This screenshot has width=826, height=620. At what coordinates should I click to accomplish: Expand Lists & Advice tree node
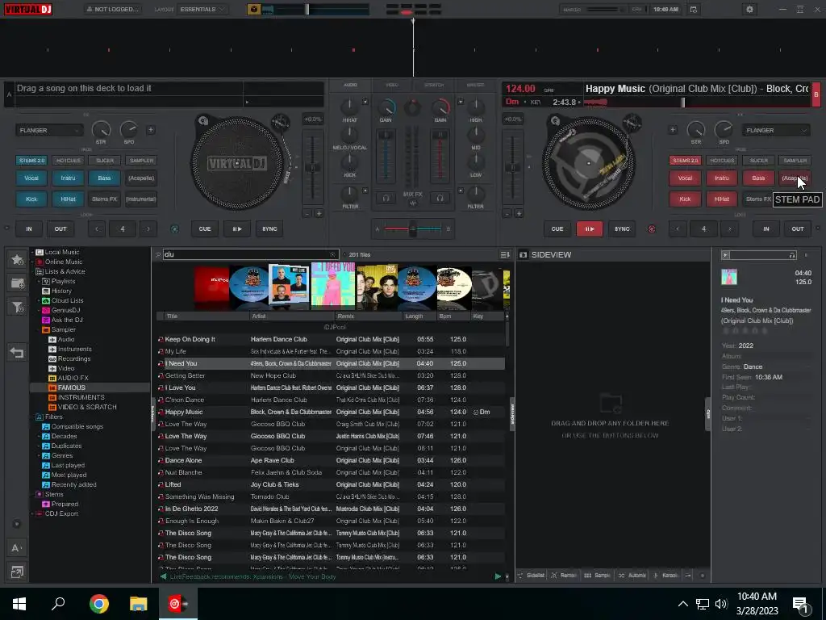pyautogui.click(x=32, y=271)
